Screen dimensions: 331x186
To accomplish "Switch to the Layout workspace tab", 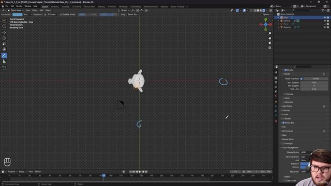I will pos(45,7).
